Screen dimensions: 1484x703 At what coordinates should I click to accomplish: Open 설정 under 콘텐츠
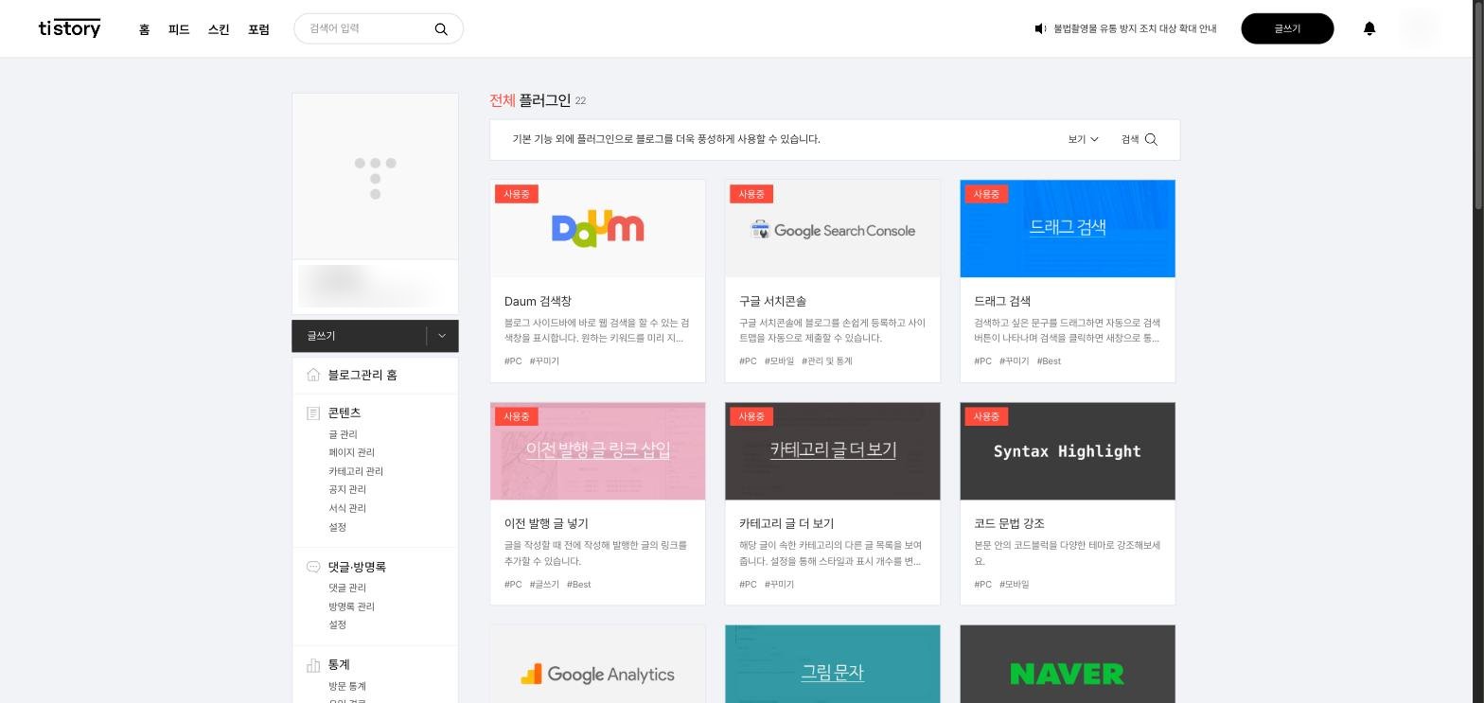(x=338, y=527)
